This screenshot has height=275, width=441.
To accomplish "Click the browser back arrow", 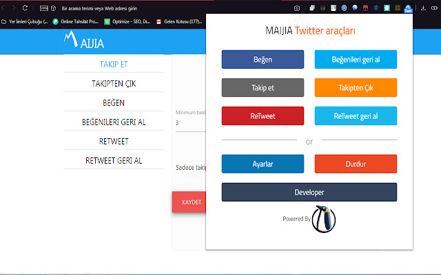I will (x=3, y=8).
